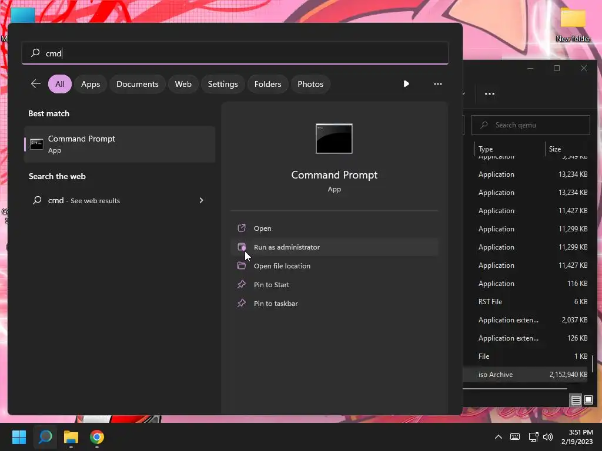Screen dimensions: 602x451
Task: Open Command Prompt best match result
Action: point(119,144)
